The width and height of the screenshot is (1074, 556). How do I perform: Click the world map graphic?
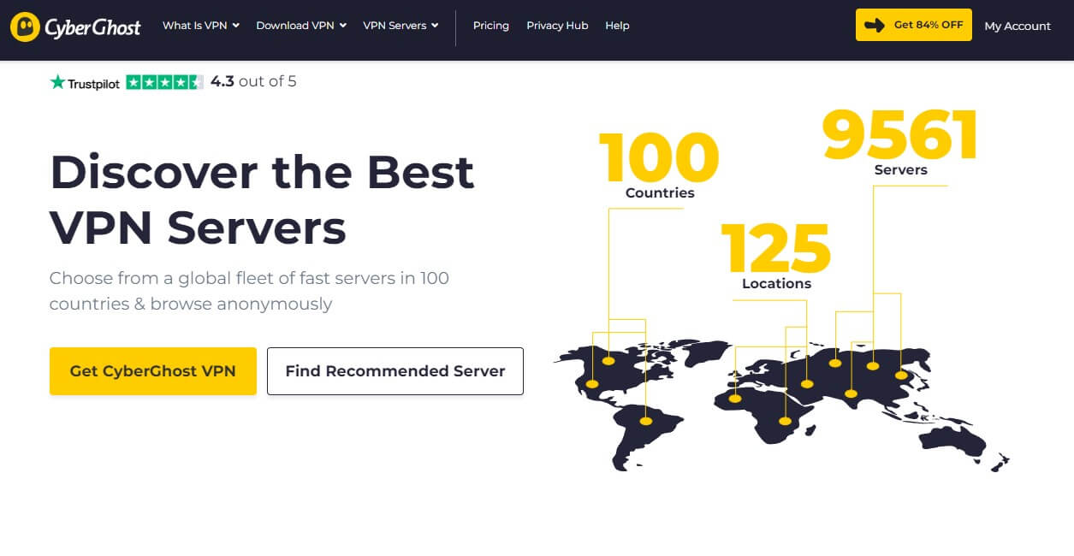(x=780, y=404)
